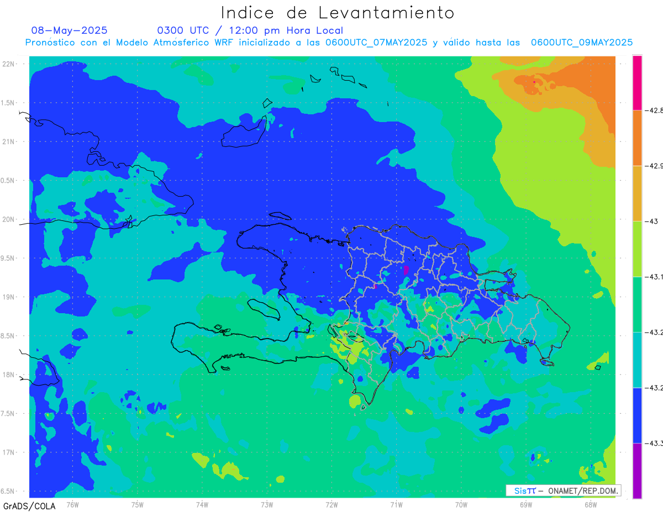Click the cyan segment of the color bar
This screenshot has height=512, width=663.
637,360
